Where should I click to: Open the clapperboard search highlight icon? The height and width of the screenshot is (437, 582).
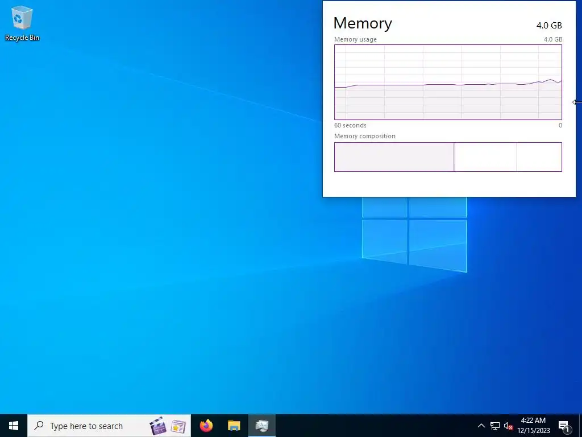point(158,426)
